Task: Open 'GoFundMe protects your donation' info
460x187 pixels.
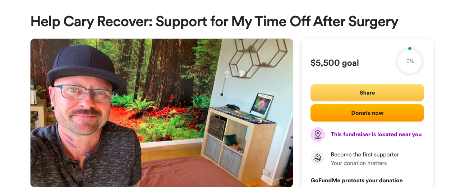Action: (356, 181)
